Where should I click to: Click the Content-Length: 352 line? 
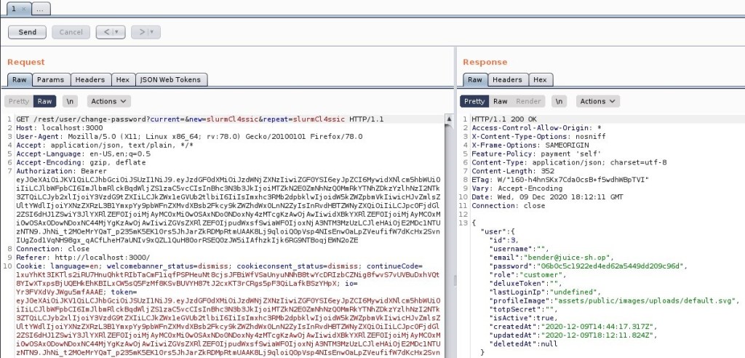click(513, 171)
